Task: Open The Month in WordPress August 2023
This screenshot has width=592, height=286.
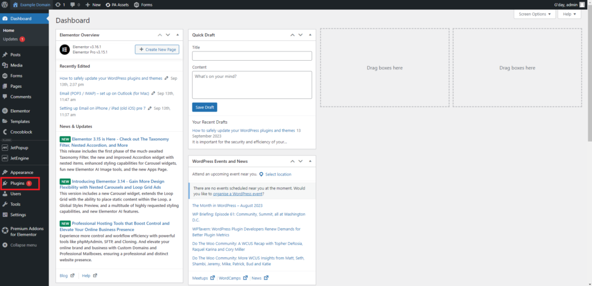Action: tap(227, 206)
